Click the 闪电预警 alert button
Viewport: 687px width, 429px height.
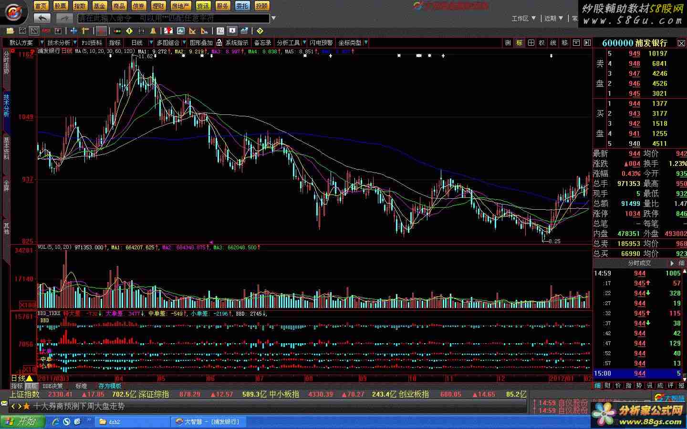[321, 43]
